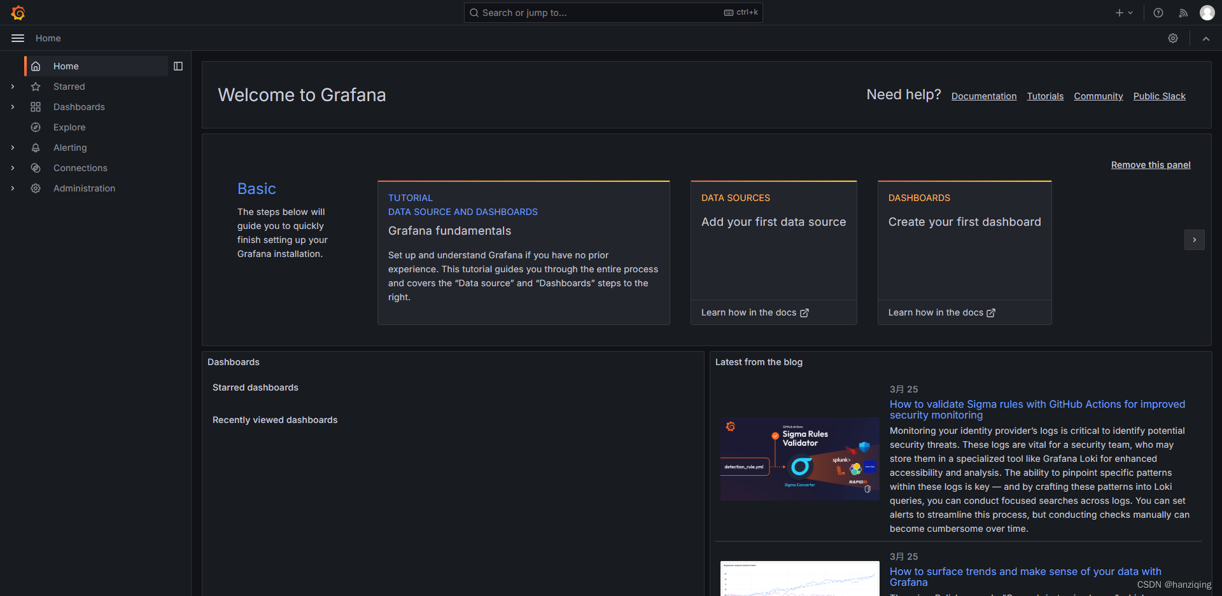Click the Home house icon in sidebar
1222x596 pixels.
(x=36, y=66)
